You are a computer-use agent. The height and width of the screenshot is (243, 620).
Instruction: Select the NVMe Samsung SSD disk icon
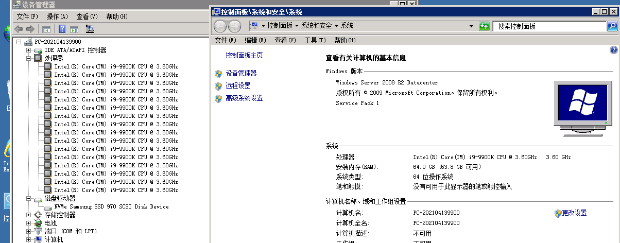48,207
